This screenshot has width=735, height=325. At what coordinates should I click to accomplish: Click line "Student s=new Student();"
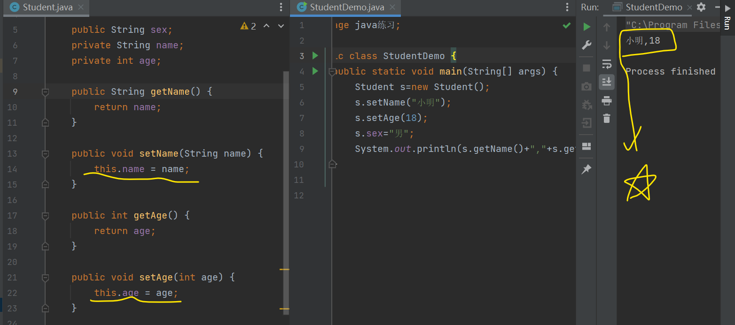[422, 87]
